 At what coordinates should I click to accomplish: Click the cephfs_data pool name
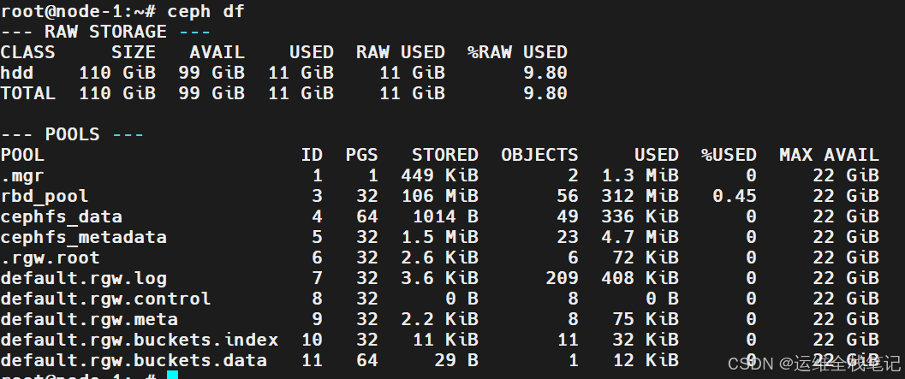[61, 217]
